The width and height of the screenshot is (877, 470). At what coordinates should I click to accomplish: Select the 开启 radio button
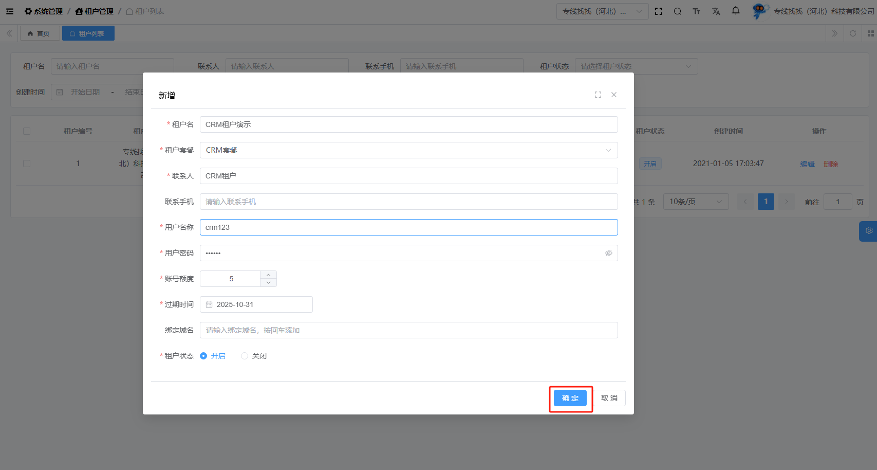coord(203,356)
